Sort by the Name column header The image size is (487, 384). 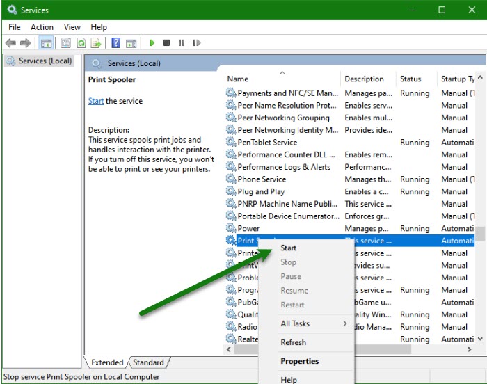pyautogui.click(x=238, y=79)
